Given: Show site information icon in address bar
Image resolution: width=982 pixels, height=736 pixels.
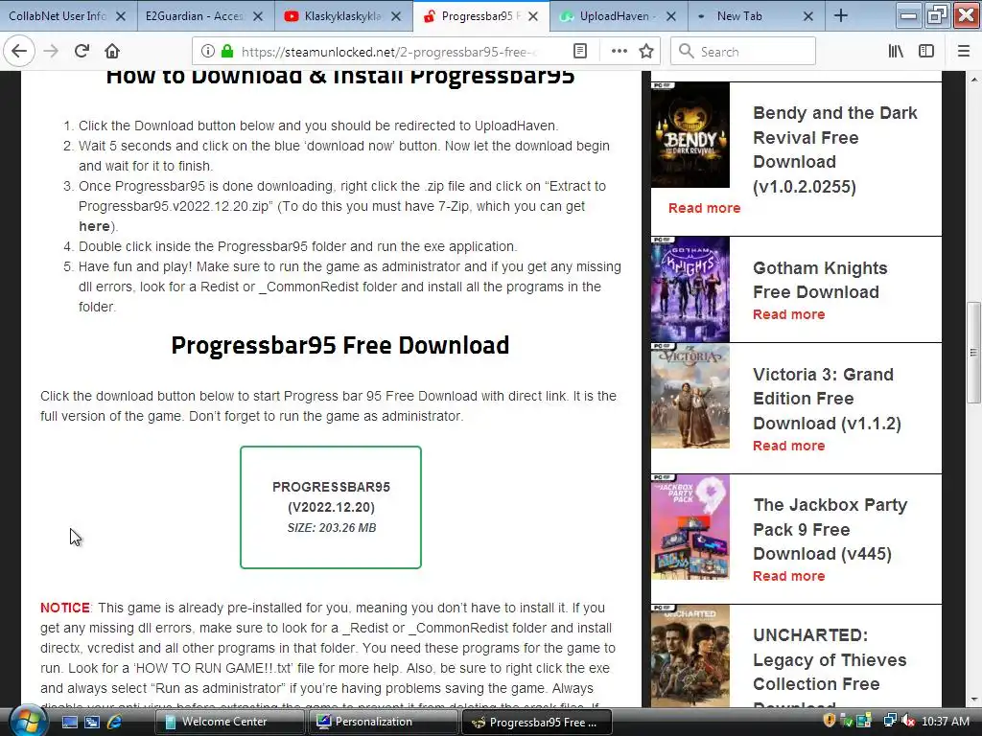Looking at the screenshot, I should [x=208, y=52].
